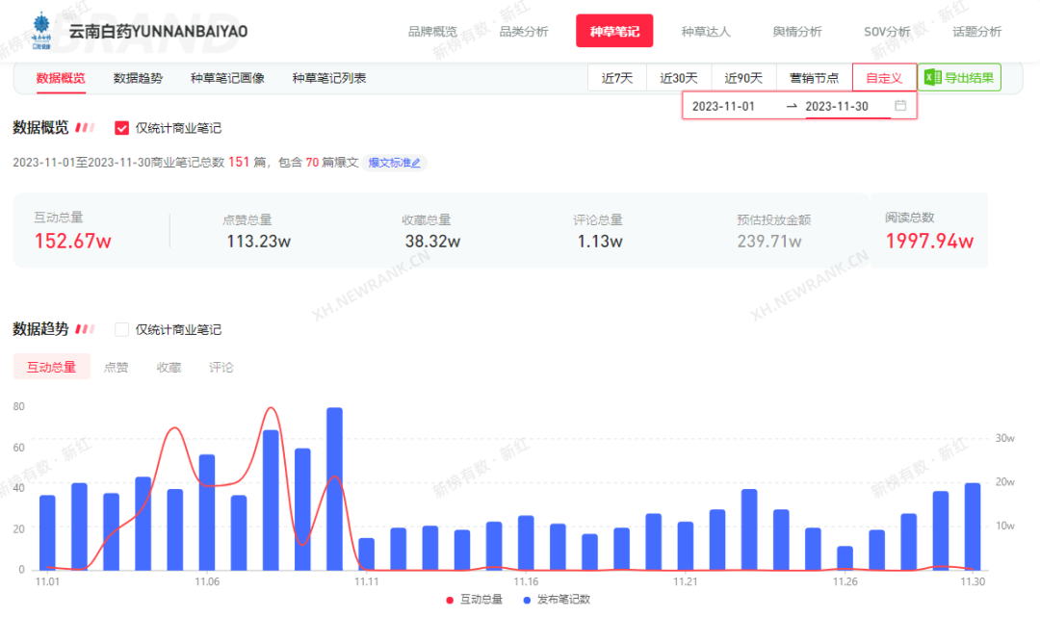The height and width of the screenshot is (617, 1040).
Task: Select the 近7天 time range
Action: (617, 78)
